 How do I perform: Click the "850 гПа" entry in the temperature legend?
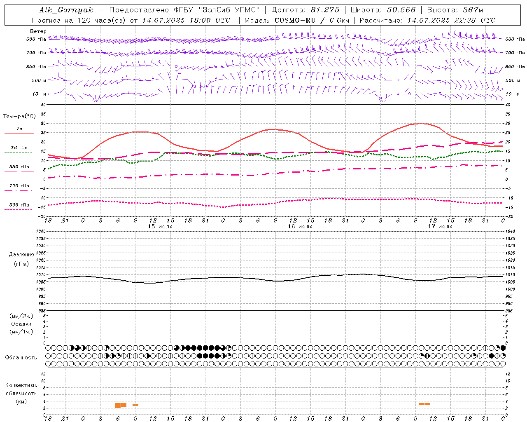click(x=19, y=167)
